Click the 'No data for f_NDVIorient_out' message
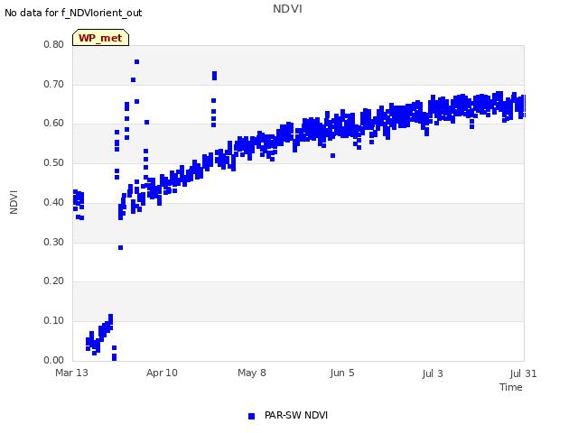578x433 pixels. coord(73,13)
